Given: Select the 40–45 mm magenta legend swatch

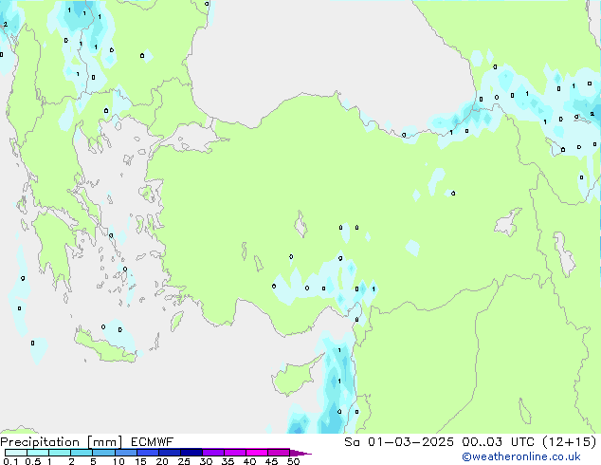Looking at the screenshot, I should (257, 453).
